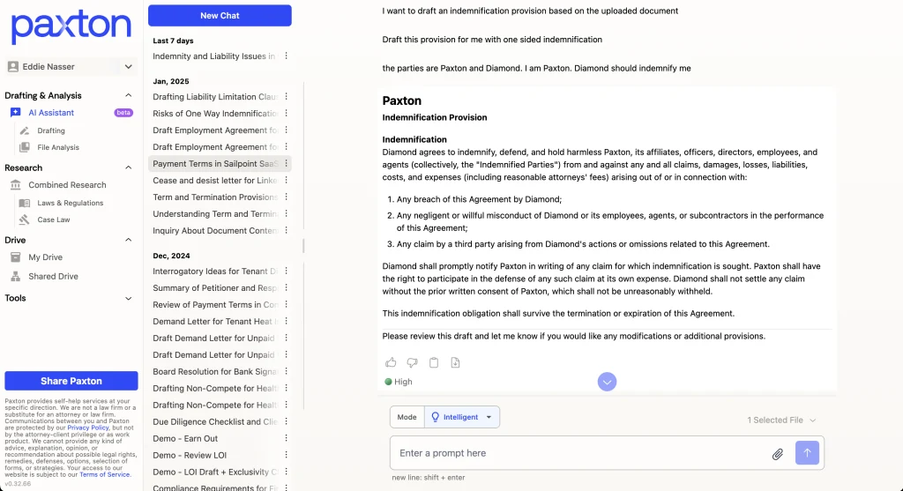Collapse the Research section chevron
Image resolution: width=903 pixels, height=491 pixels.
129,167
